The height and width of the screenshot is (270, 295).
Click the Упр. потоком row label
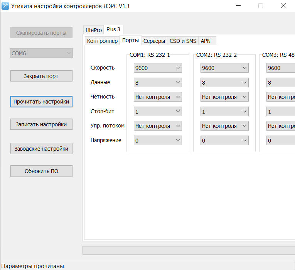(x=108, y=126)
